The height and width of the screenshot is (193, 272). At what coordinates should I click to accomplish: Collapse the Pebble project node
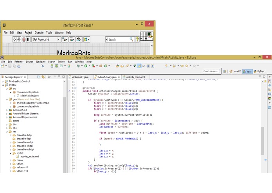pyautogui.click(x=3, y=85)
